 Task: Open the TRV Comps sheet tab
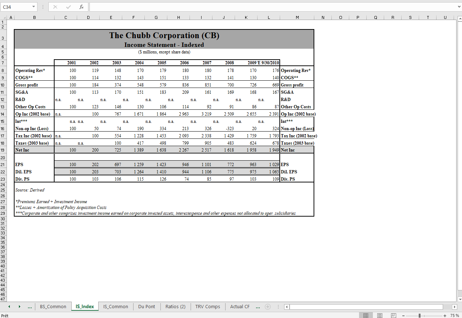coord(208,307)
